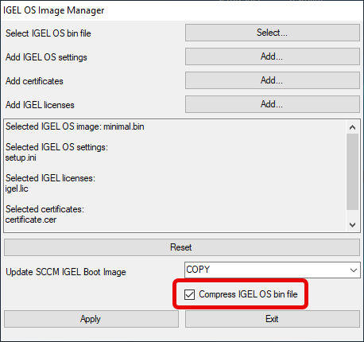Click the Reset button

click(x=182, y=247)
